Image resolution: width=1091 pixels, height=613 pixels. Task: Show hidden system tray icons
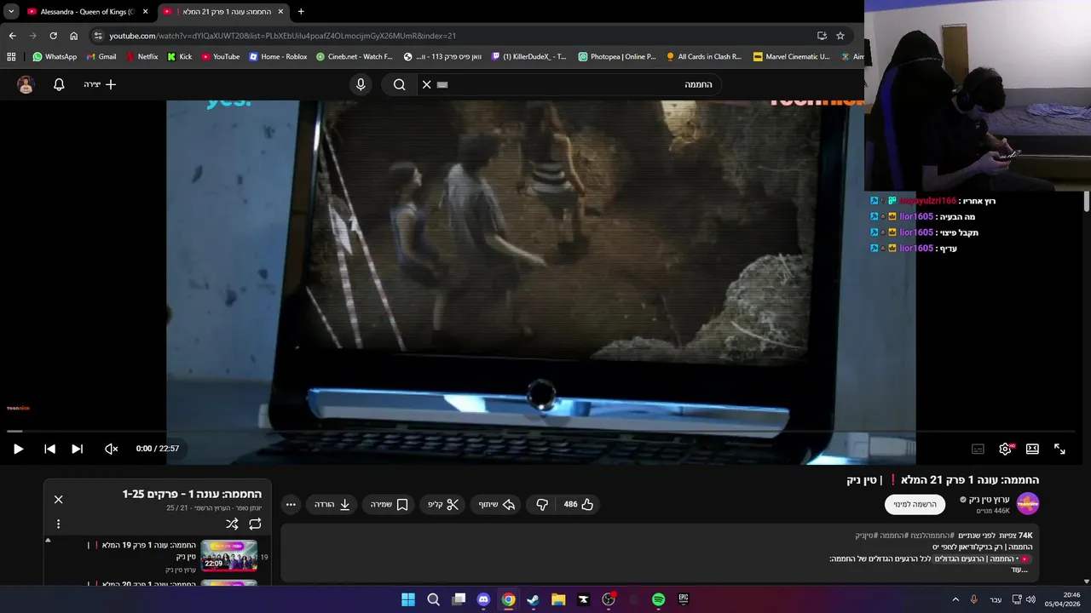coord(955,599)
